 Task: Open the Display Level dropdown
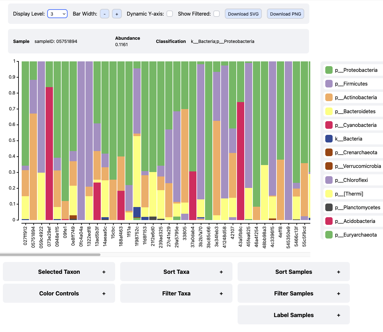tap(57, 14)
